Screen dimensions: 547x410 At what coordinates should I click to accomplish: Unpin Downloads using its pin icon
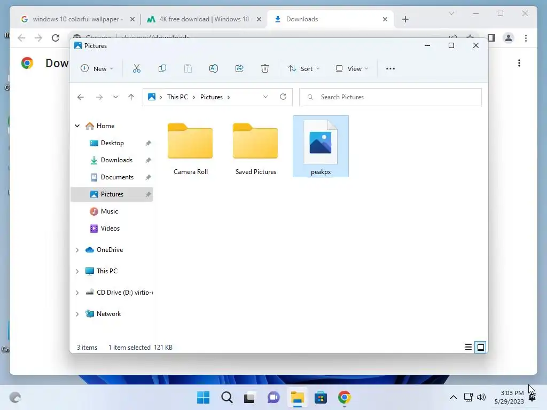point(149,160)
